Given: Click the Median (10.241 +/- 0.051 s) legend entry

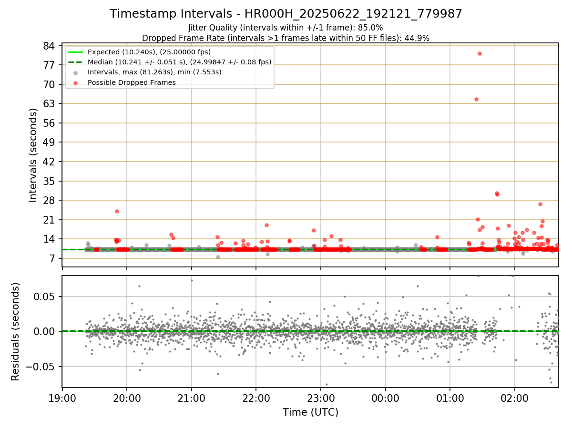Looking at the screenshot, I should [x=179, y=62].
